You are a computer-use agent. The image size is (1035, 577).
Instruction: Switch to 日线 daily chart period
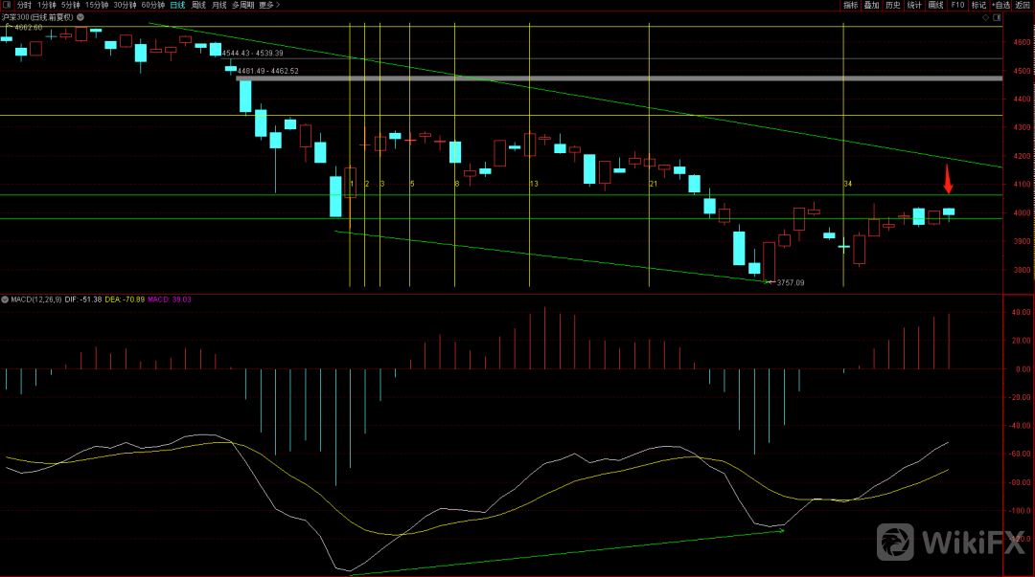point(177,5)
